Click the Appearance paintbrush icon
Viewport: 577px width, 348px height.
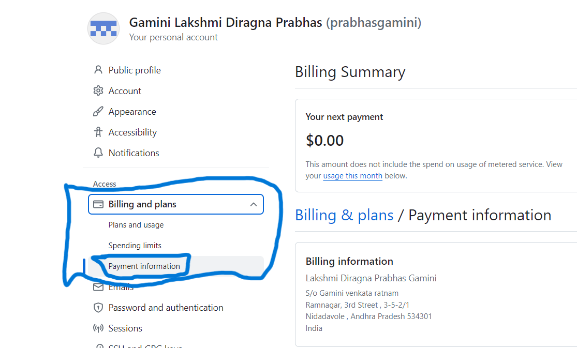[98, 112]
